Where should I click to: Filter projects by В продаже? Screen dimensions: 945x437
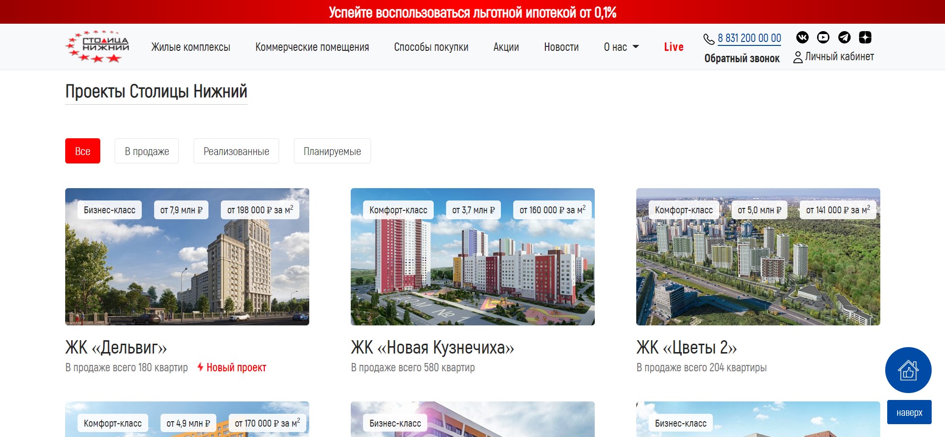147,151
